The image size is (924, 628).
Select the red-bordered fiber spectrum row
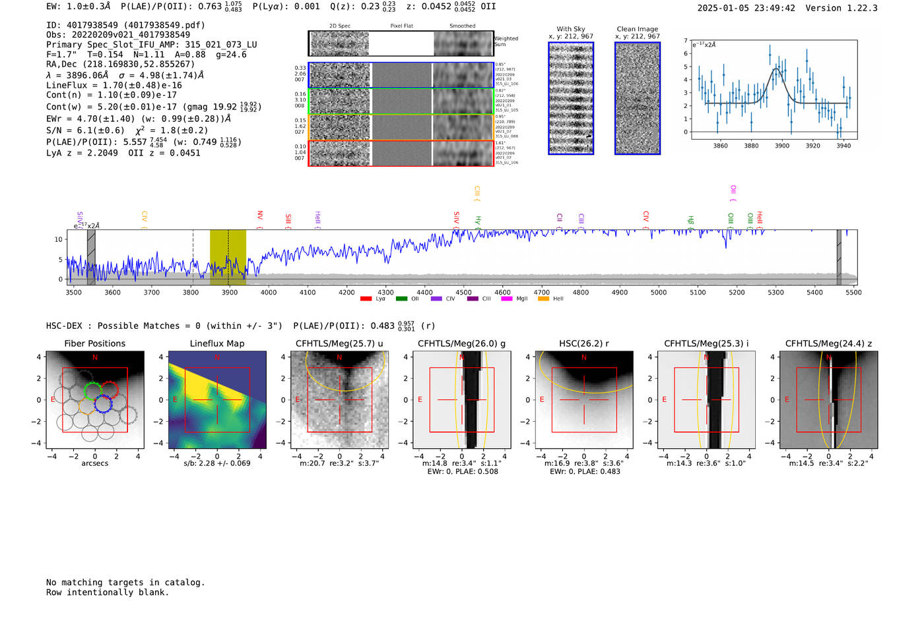[x=401, y=153]
